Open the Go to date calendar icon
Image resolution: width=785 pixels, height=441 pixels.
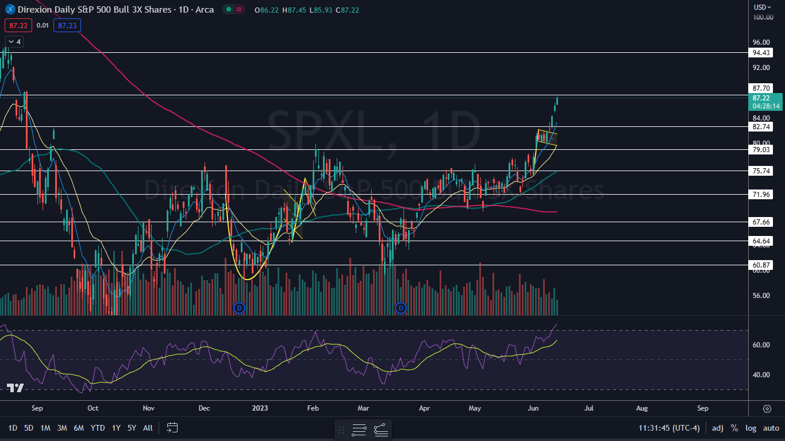point(172,428)
